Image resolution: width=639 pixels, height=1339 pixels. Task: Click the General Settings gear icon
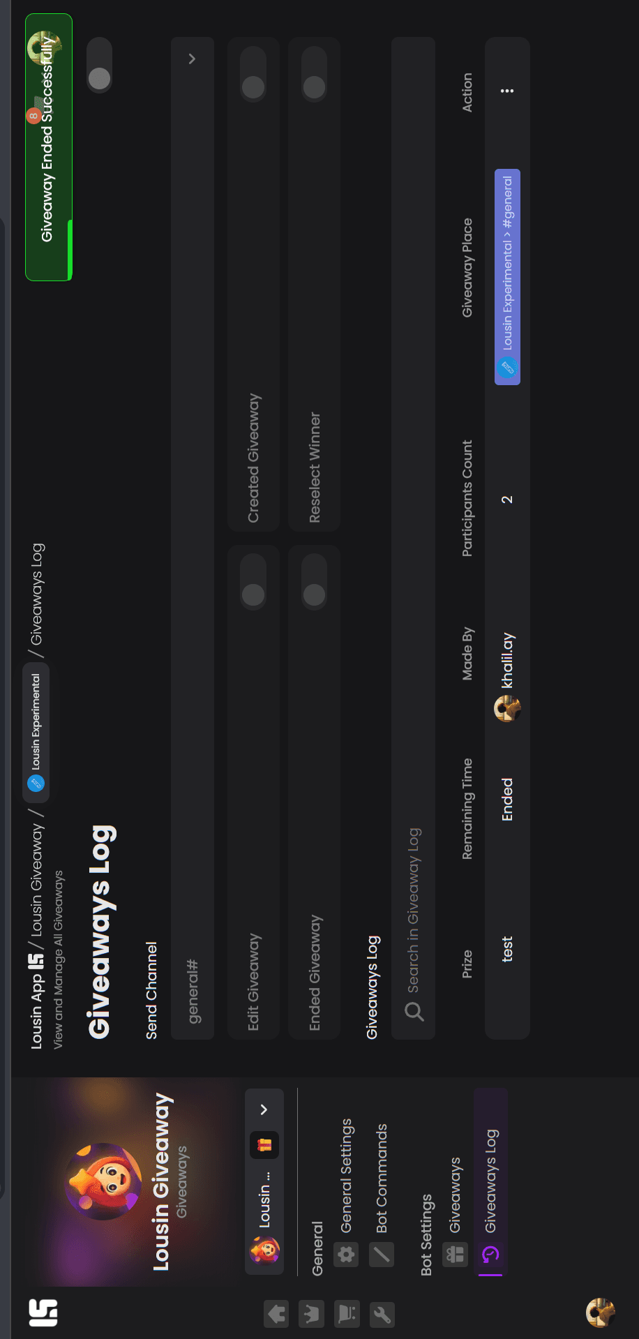pyautogui.click(x=346, y=1255)
